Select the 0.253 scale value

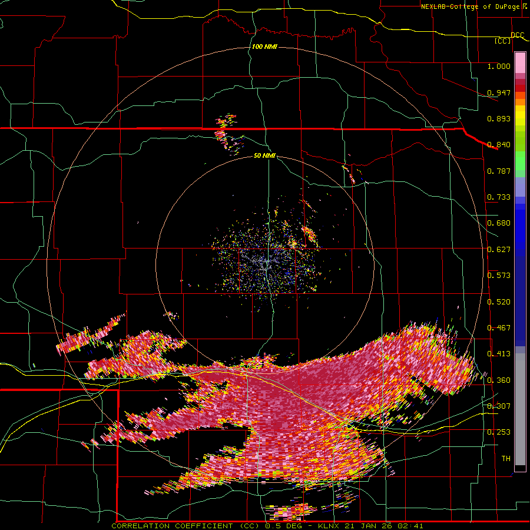[x=499, y=432]
